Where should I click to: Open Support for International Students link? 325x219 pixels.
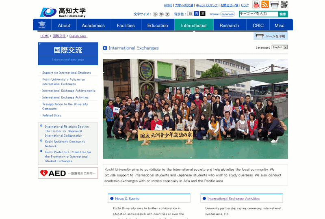pos(66,73)
